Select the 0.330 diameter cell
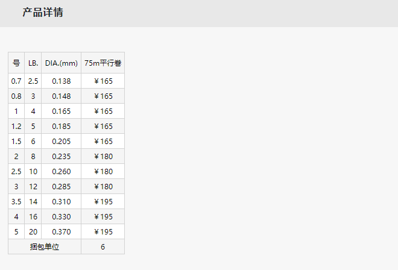The height and width of the screenshot is (270, 398). tap(62, 216)
